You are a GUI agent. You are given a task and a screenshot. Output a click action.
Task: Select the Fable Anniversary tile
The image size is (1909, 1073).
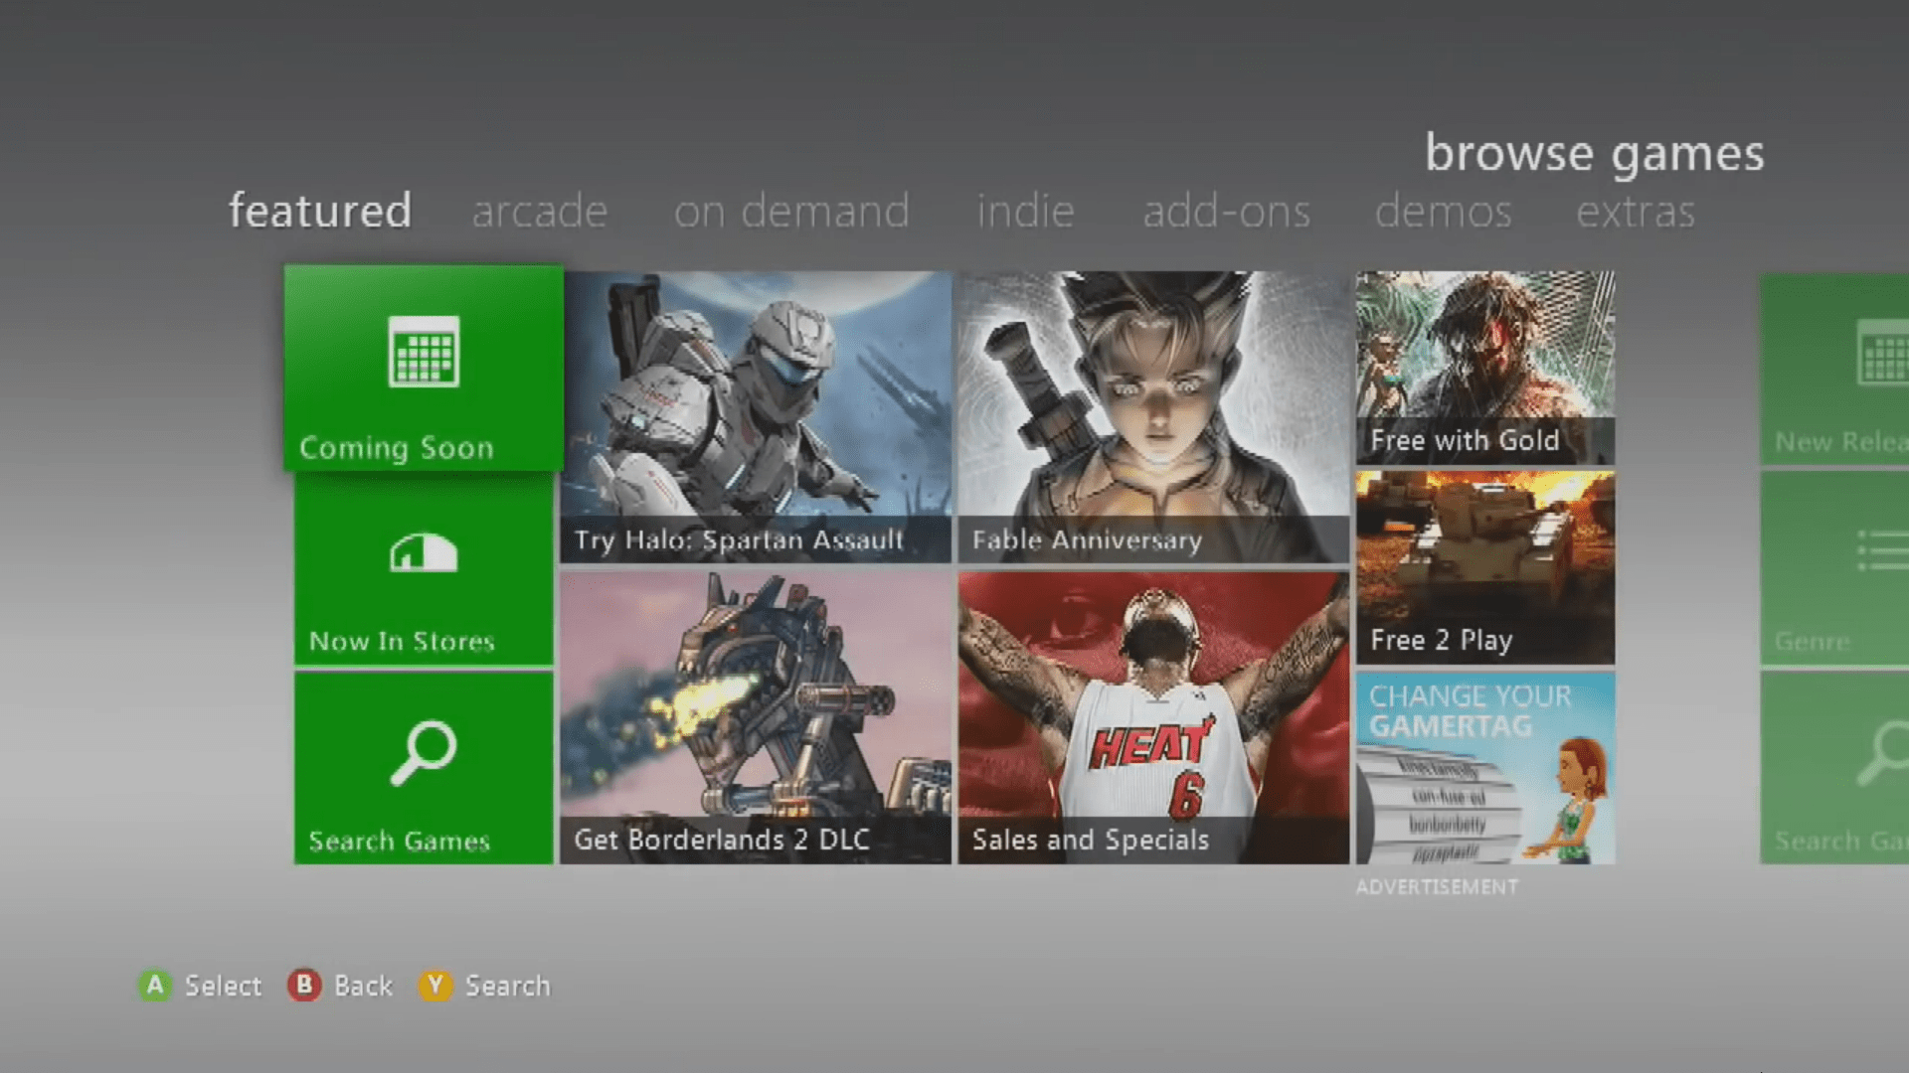pyautogui.click(x=1153, y=417)
